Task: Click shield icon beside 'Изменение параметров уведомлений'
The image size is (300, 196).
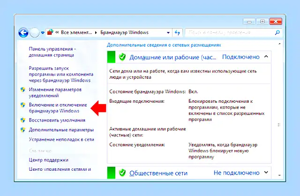Action: pyautogui.click(x=23, y=90)
